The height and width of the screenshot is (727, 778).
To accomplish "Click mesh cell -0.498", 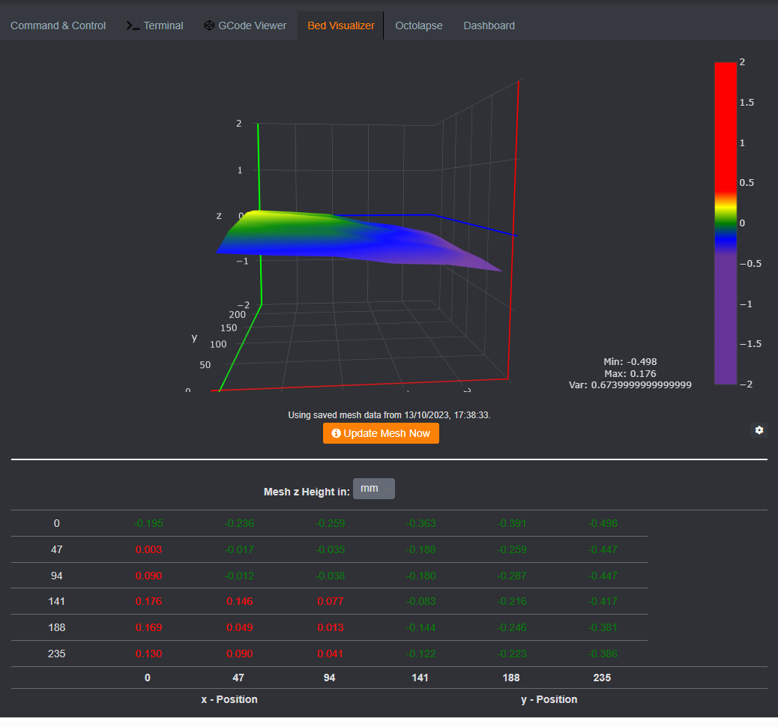I will 603,524.
